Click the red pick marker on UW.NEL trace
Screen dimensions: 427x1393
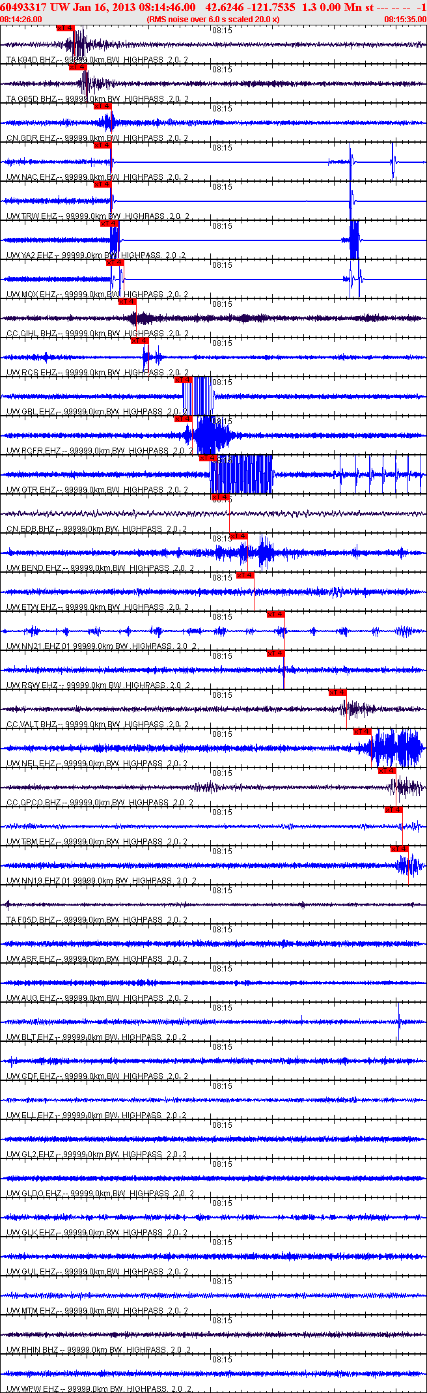363,732
